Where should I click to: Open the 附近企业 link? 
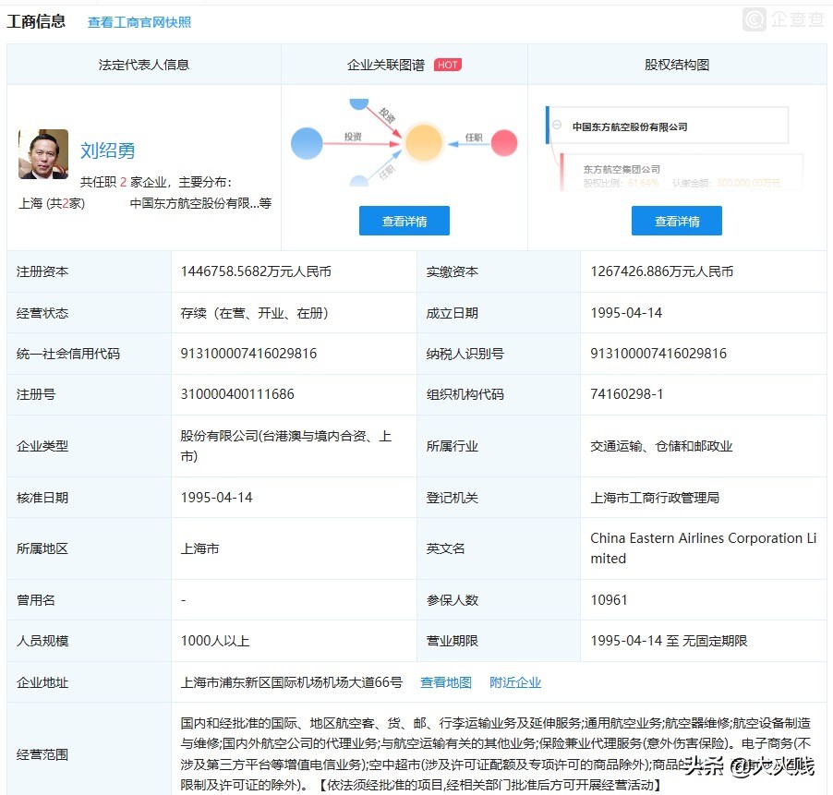(515, 681)
